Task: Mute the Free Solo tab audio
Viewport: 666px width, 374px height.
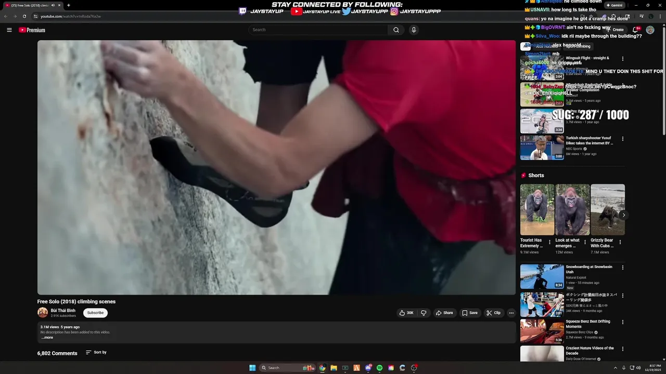Action: coord(53,5)
